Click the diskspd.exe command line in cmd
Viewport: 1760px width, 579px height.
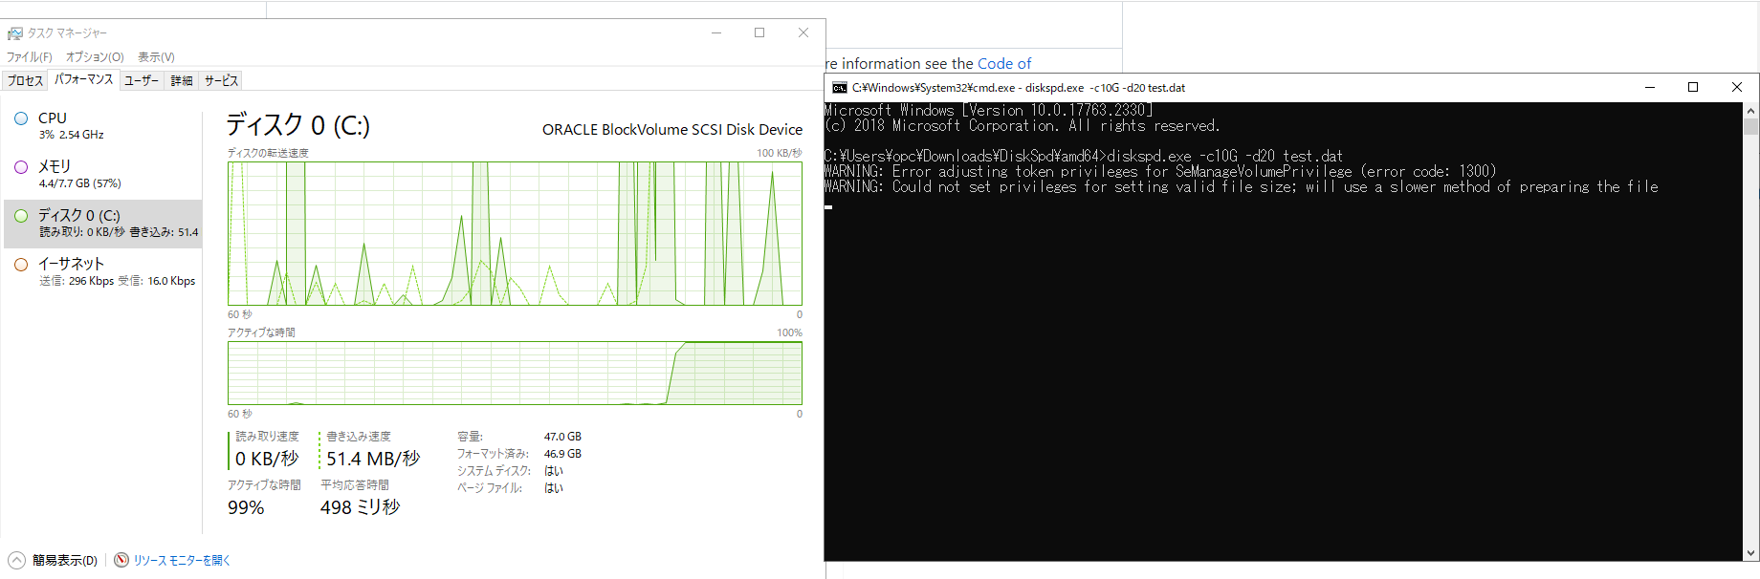point(1083,156)
